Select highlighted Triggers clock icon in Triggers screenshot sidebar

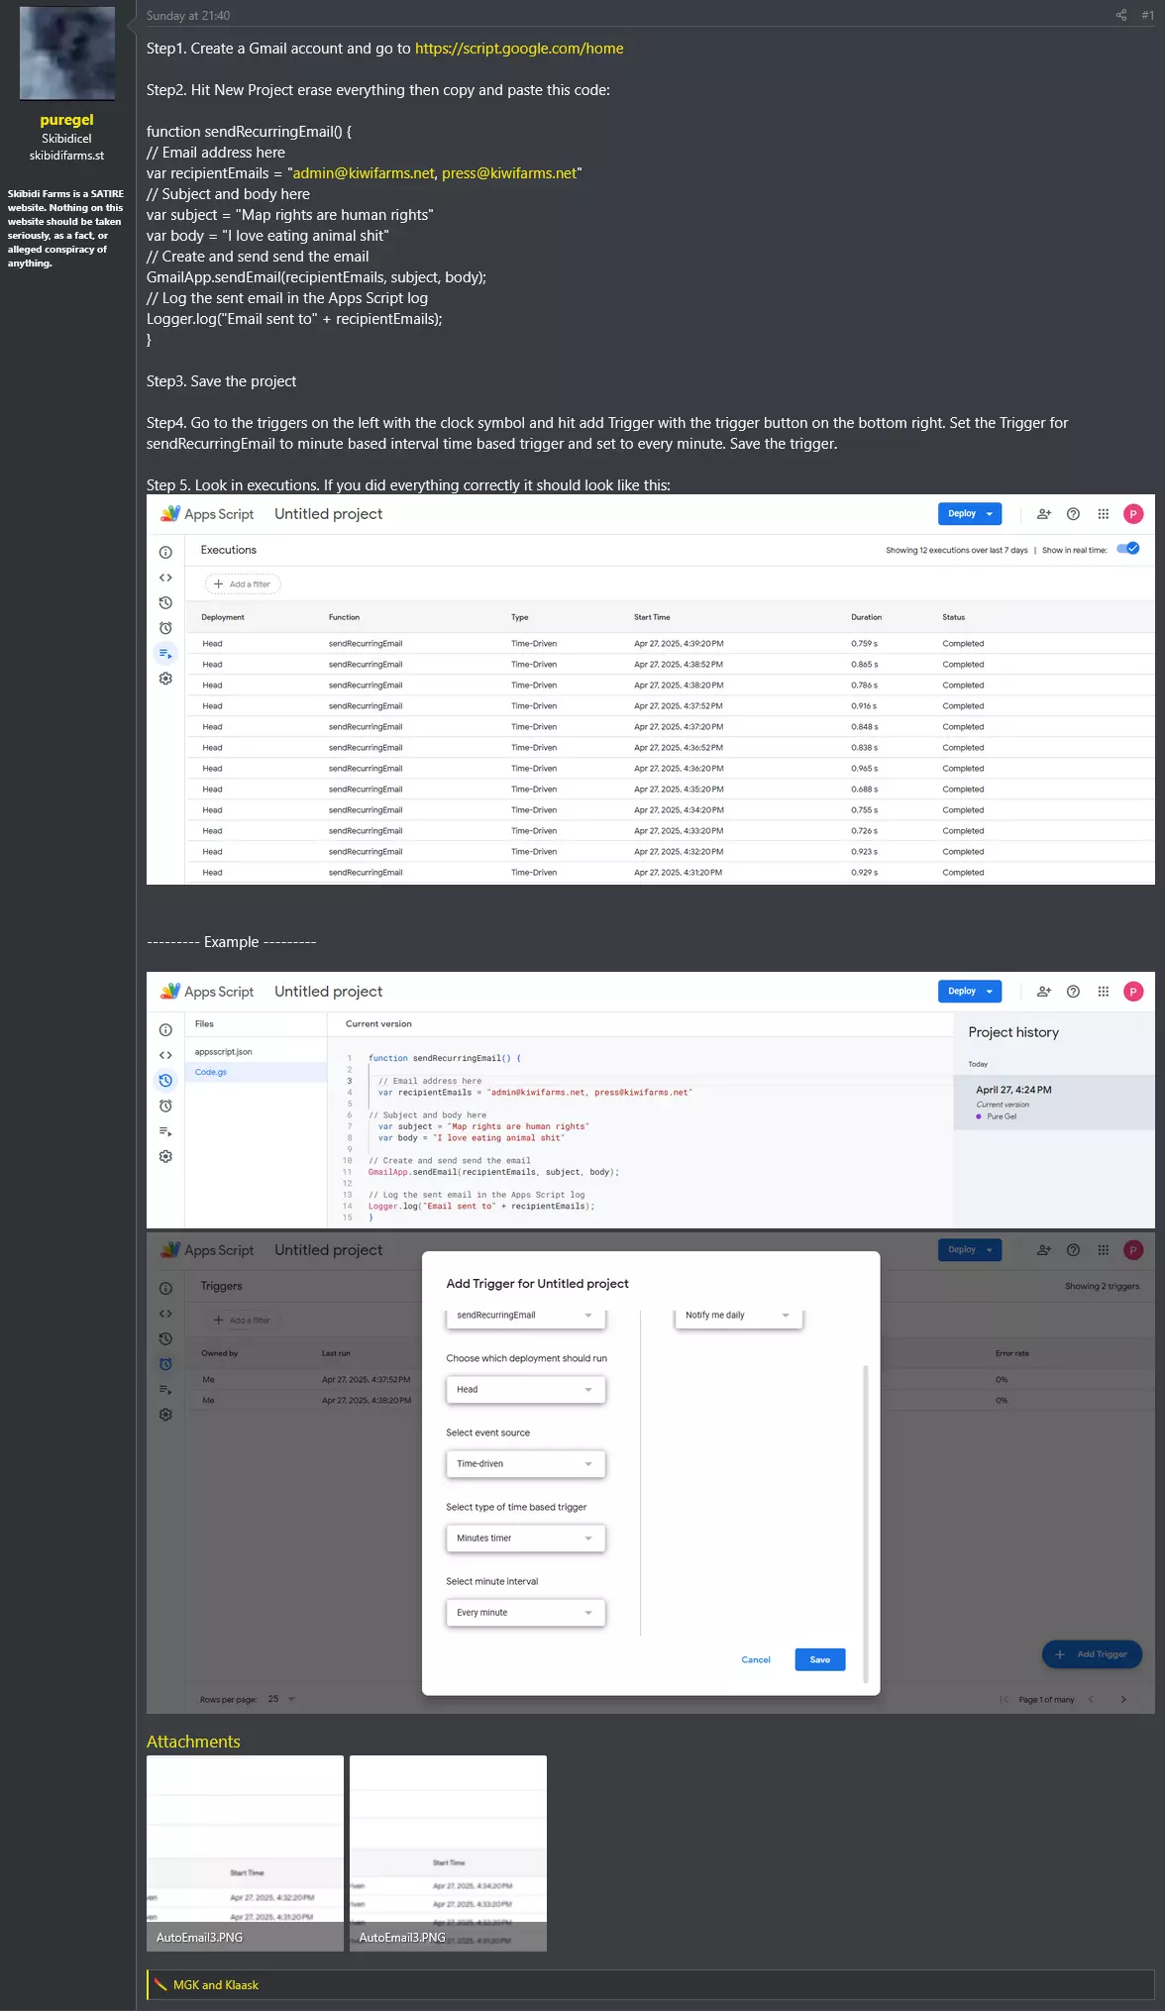165,1364
